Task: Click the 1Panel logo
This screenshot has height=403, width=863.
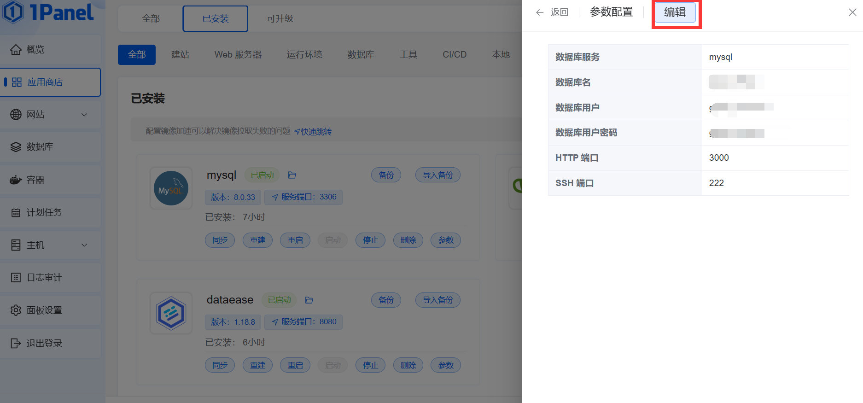Action: [48, 12]
